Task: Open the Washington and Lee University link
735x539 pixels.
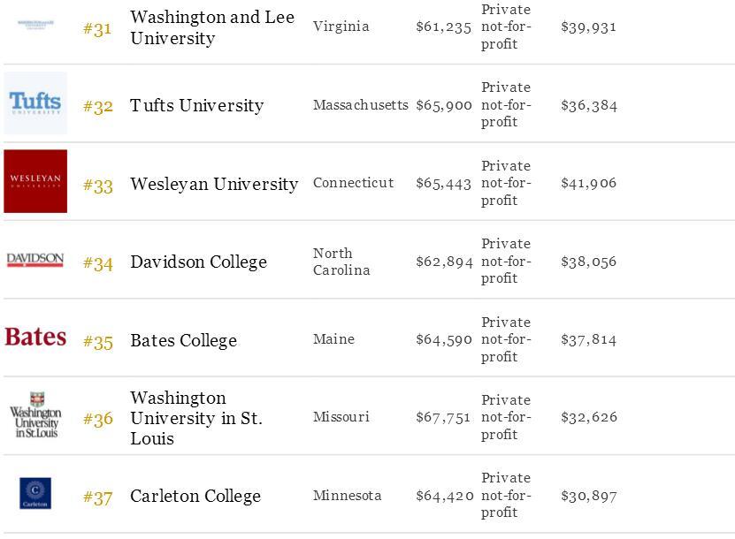Action: click(212, 27)
